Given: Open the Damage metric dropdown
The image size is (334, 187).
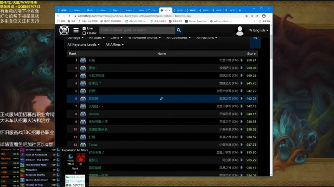Looking at the screenshot, I should click(76, 38).
